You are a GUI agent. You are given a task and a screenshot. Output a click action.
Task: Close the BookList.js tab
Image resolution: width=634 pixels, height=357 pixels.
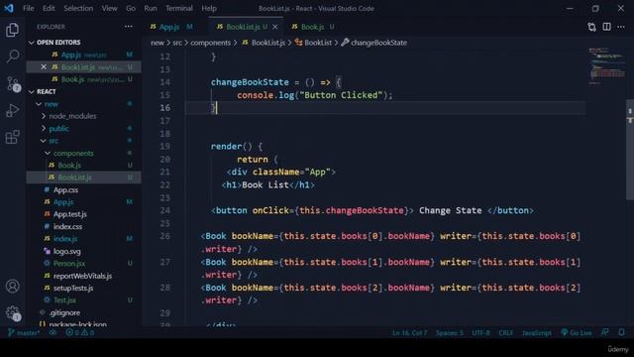coord(275,27)
